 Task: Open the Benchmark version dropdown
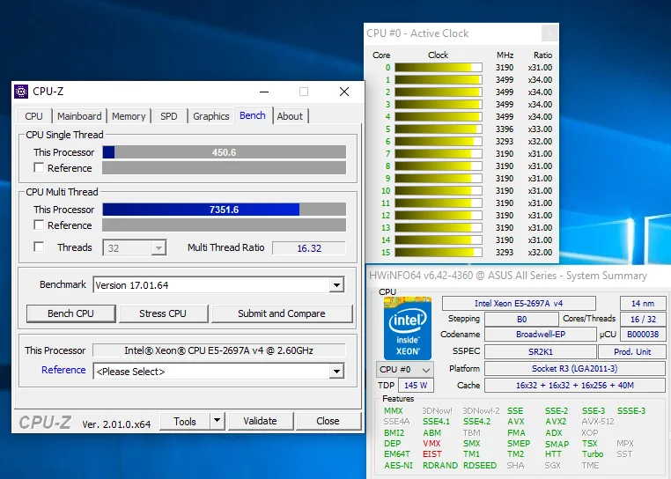tap(336, 284)
